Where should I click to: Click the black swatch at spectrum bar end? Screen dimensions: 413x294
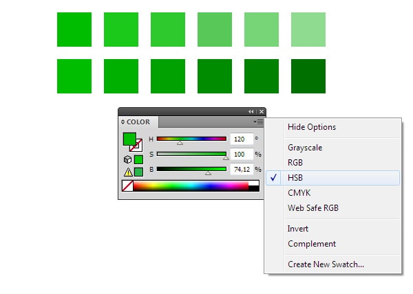tap(253, 188)
